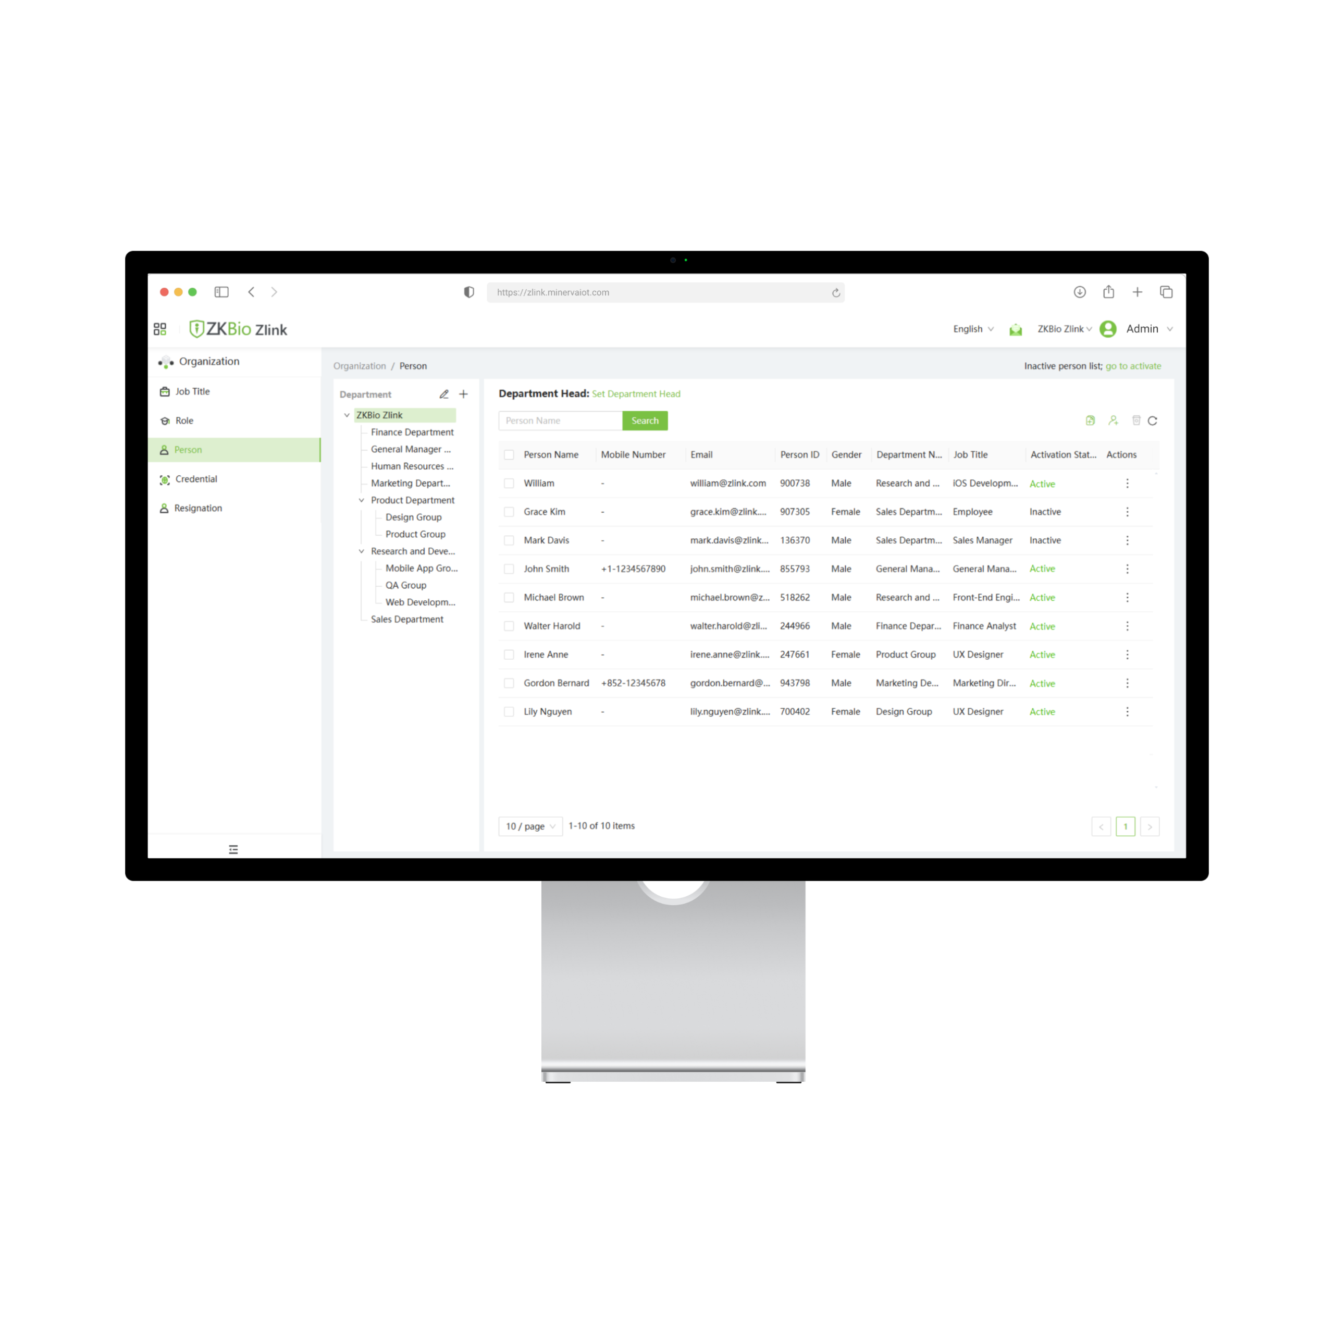Open Credential in the sidebar menu
The width and height of the screenshot is (1334, 1334).
[196, 478]
